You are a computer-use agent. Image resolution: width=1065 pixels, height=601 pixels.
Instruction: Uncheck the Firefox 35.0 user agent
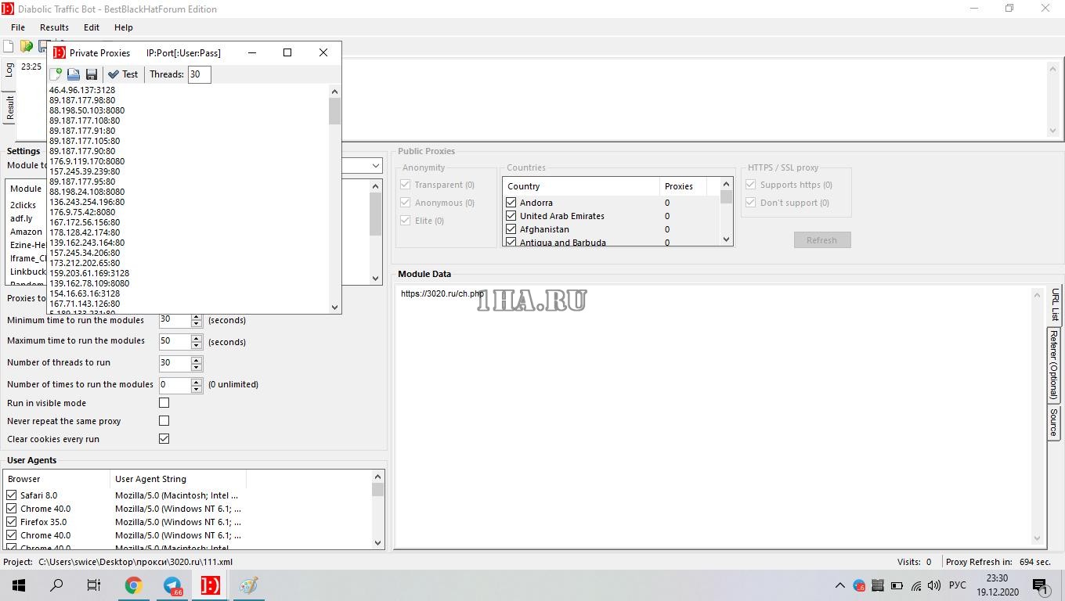coord(12,521)
